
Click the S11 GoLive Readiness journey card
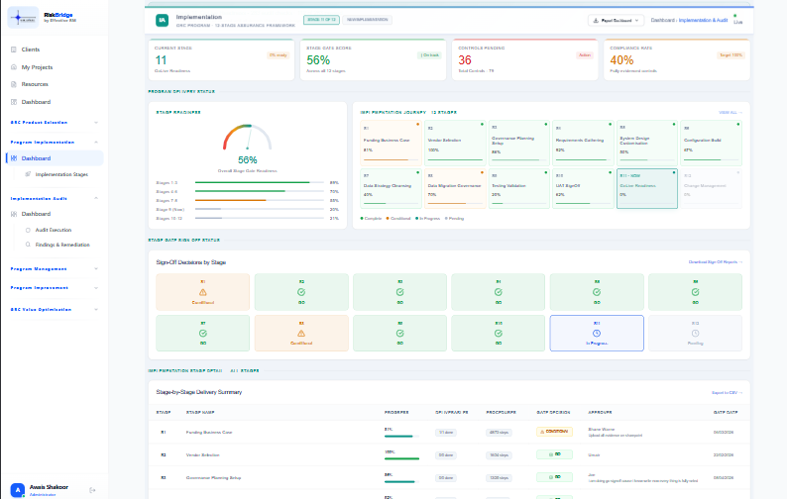[x=647, y=188]
